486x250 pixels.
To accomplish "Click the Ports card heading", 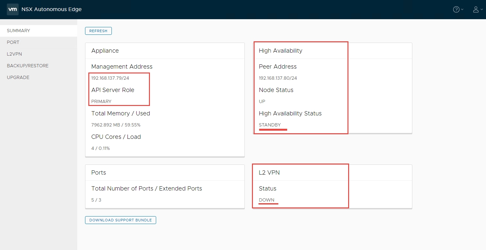I will (x=98, y=173).
